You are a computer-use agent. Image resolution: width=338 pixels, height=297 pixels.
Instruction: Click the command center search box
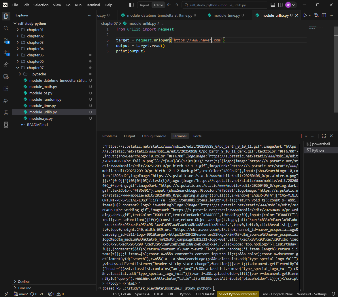tap(224, 5)
